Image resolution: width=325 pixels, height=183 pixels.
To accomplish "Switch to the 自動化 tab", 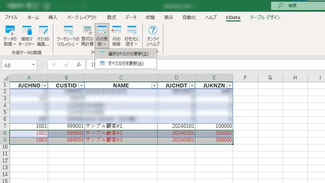I will pos(189,17).
